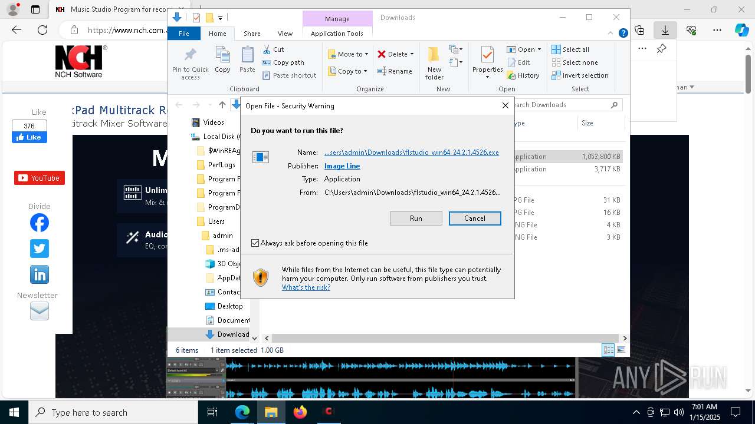Screen dimensions: 755x424
Task: Click Select none in ribbon
Action: [575, 62]
